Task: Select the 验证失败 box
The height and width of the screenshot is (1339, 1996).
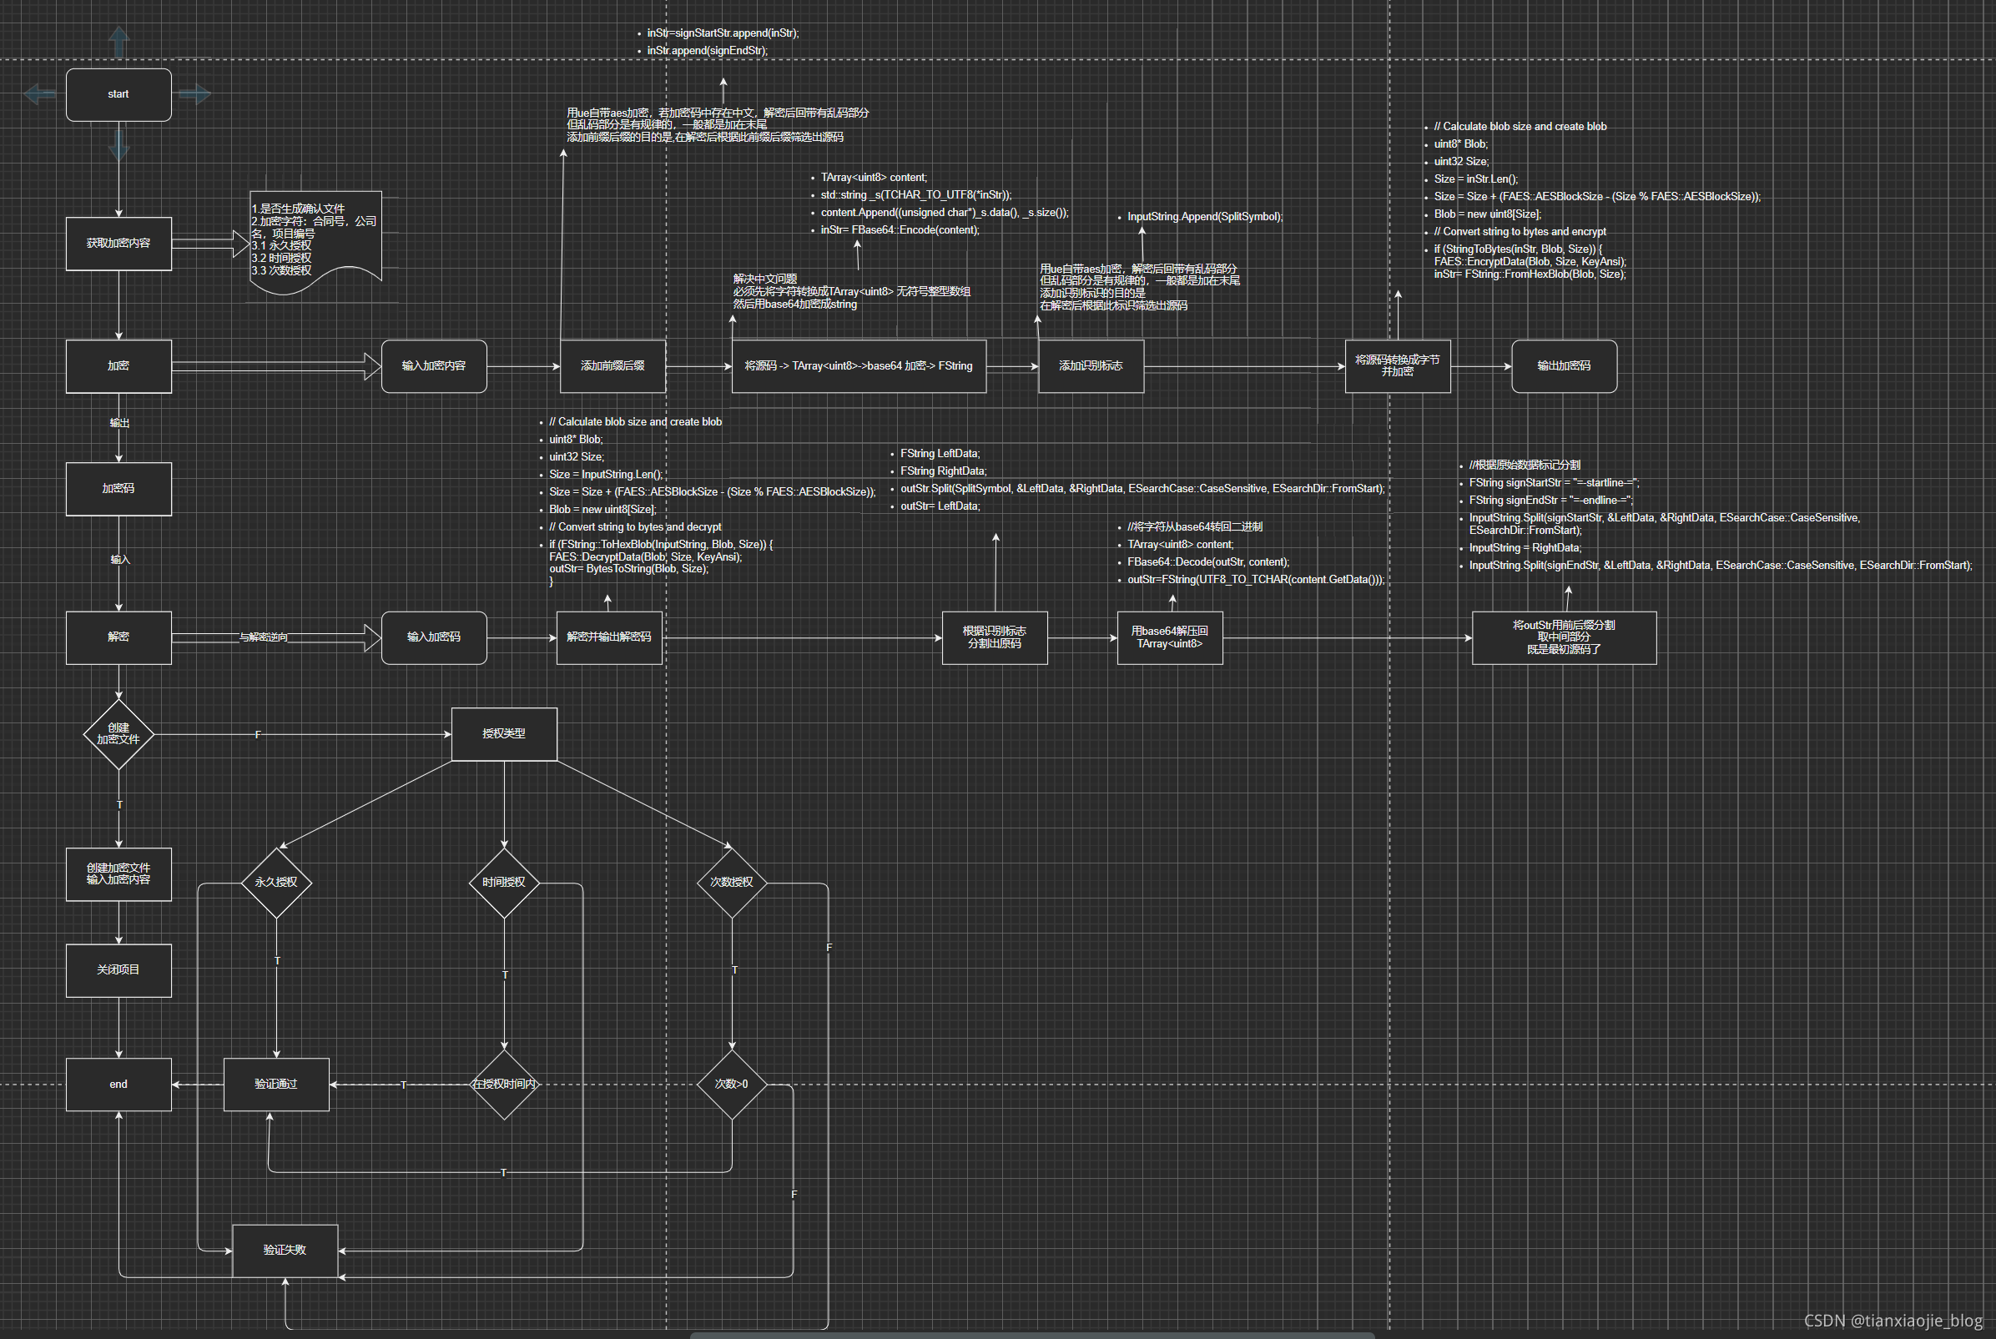Action: click(285, 1251)
